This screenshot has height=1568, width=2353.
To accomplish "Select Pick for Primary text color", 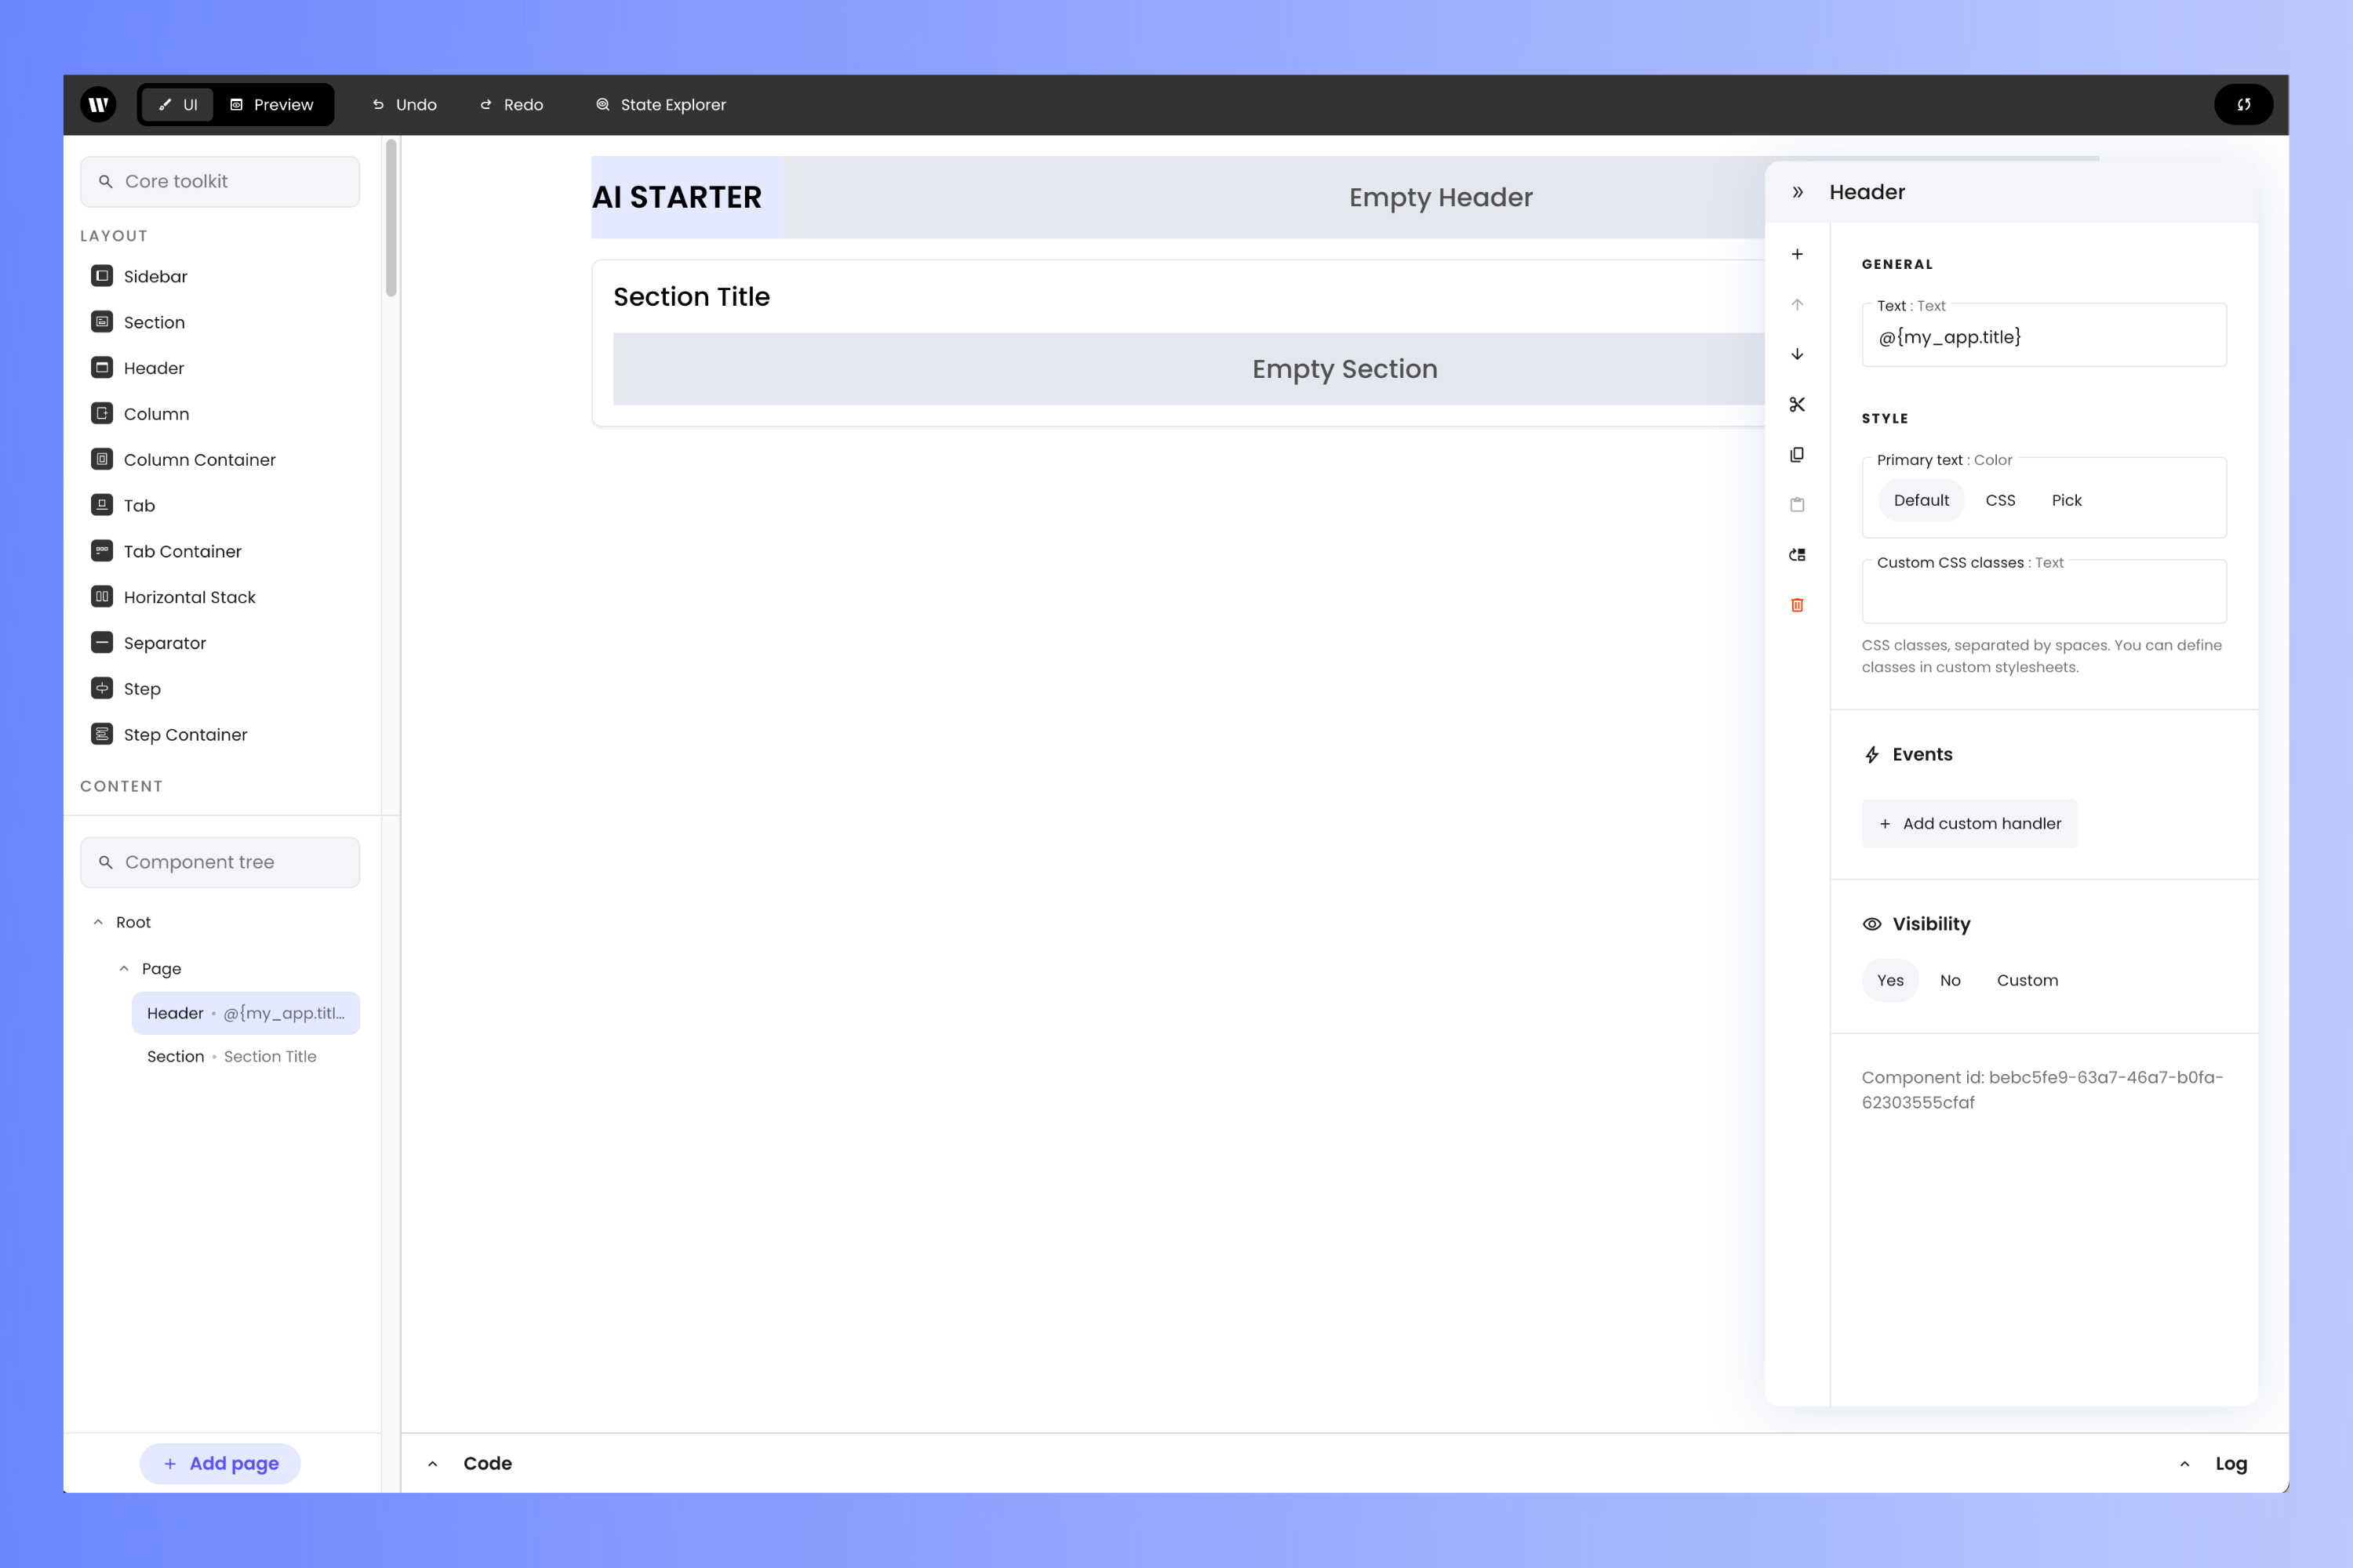I will pyautogui.click(x=2066, y=500).
